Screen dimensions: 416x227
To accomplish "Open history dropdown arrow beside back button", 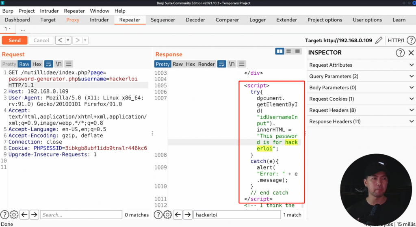I will [x=68, y=40].
